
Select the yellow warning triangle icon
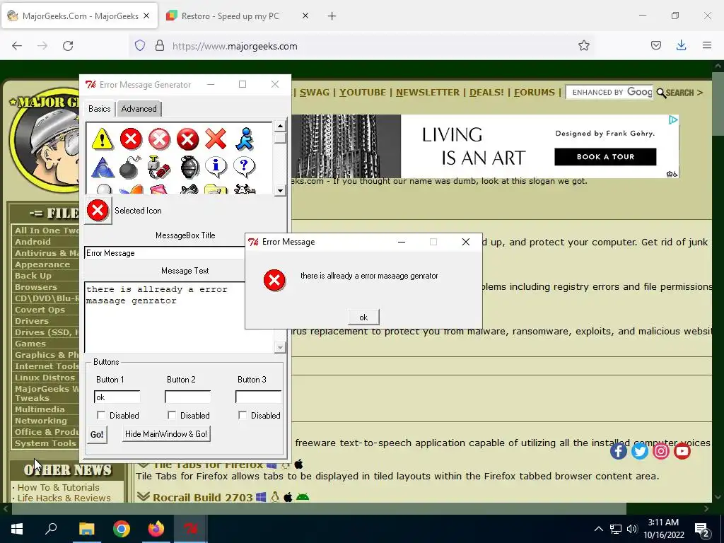pyautogui.click(x=102, y=139)
